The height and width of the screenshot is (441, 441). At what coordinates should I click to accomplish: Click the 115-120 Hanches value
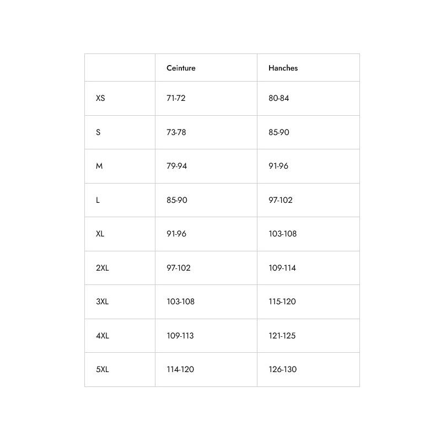click(282, 302)
